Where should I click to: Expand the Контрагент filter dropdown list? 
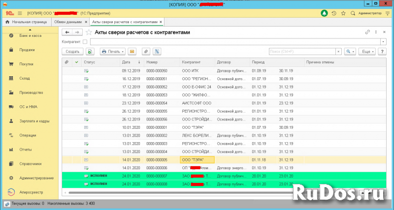383,42
